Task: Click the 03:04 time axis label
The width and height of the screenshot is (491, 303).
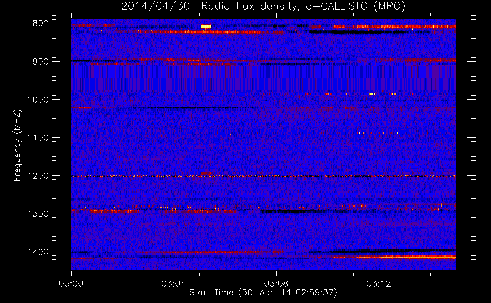Action: click(x=174, y=284)
